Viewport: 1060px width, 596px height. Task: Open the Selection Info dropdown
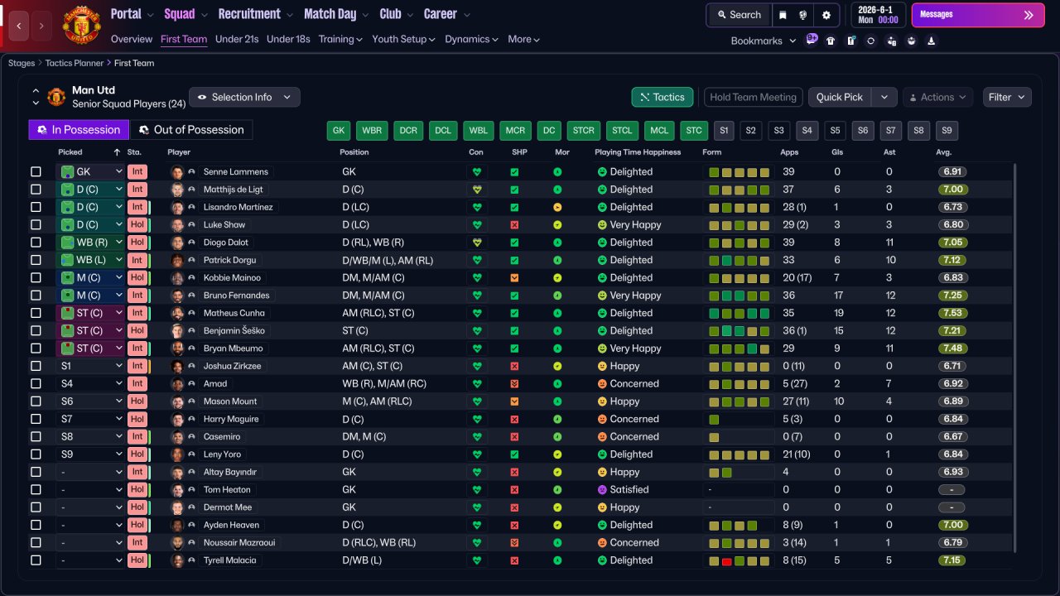[244, 97]
